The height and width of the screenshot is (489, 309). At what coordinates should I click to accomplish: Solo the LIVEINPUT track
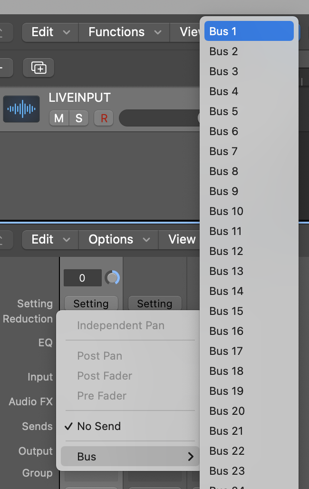pos(79,118)
